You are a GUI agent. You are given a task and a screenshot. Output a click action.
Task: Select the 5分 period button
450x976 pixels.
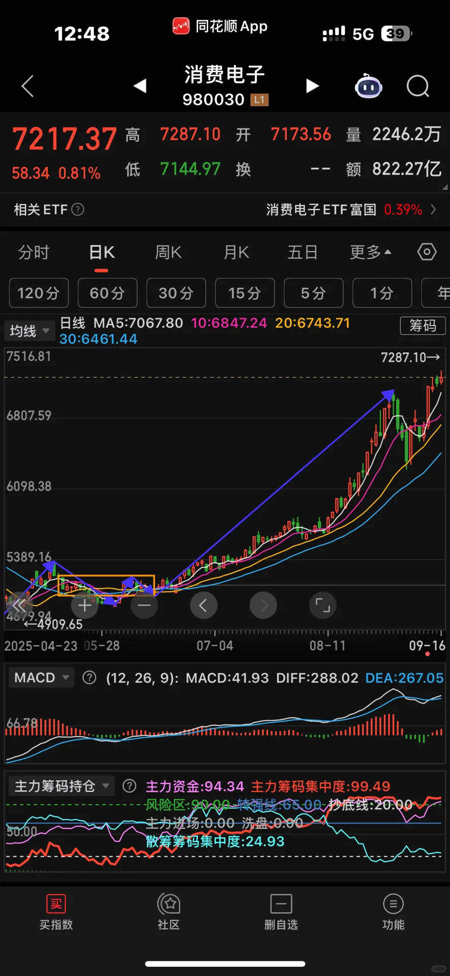coord(313,293)
